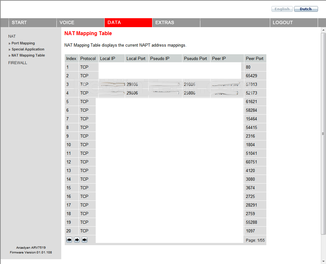Viewport: 326px width, 264px height.
Task: Open the NAT section in sidebar
Action: (x=12, y=36)
